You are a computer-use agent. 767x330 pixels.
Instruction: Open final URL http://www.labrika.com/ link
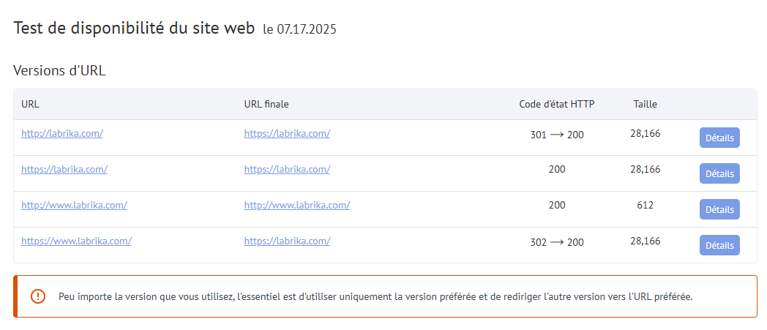click(x=297, y=206)
